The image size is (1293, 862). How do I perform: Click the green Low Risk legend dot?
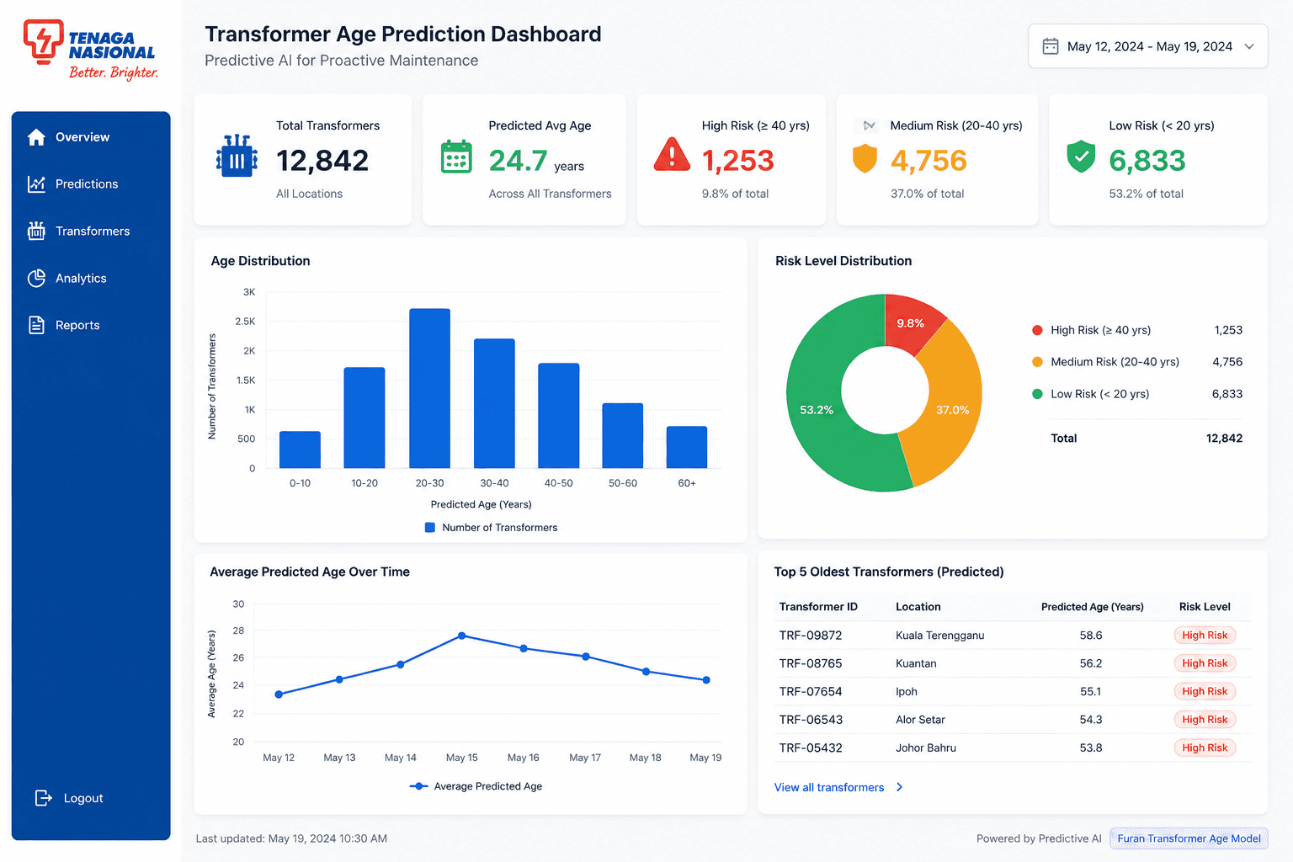pyautogui.click(x=1037, y=394)
